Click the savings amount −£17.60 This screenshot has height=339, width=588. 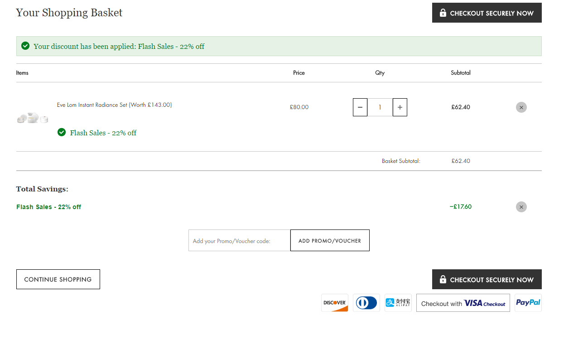[461, 207]
